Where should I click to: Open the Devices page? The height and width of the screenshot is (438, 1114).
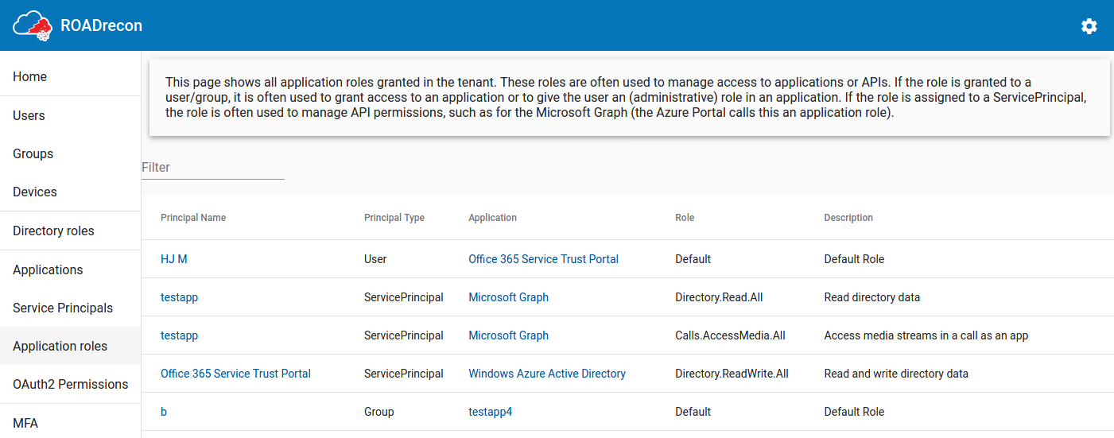[x=70, y=192]
